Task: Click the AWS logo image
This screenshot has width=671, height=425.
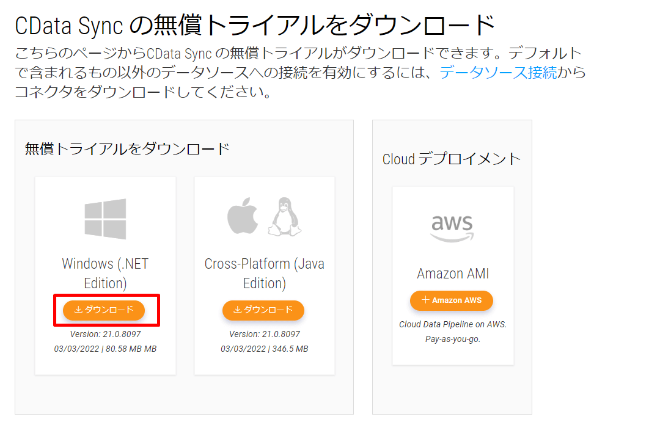Action: (452, 228)
